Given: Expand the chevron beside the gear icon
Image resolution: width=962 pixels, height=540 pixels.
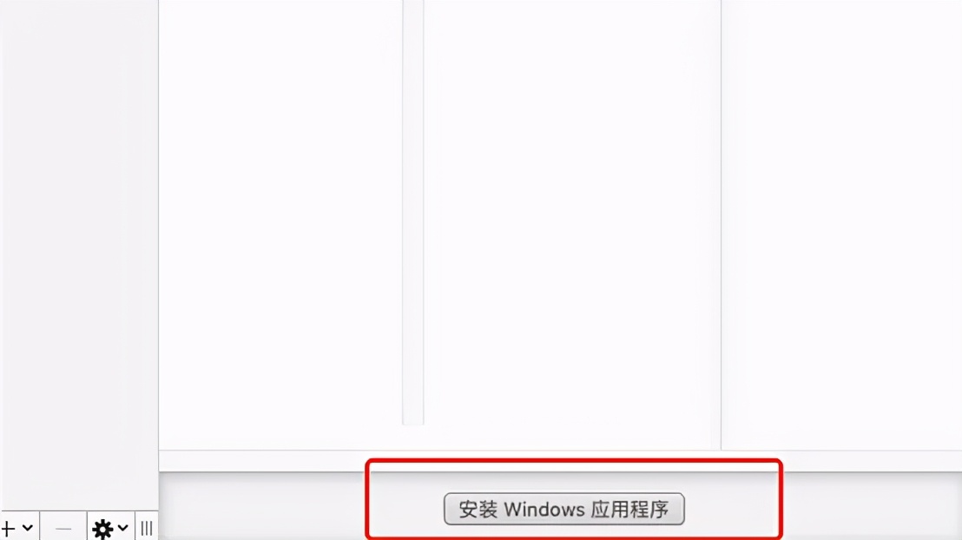Looking at the screenshot, I should click(x=122, y=528).
